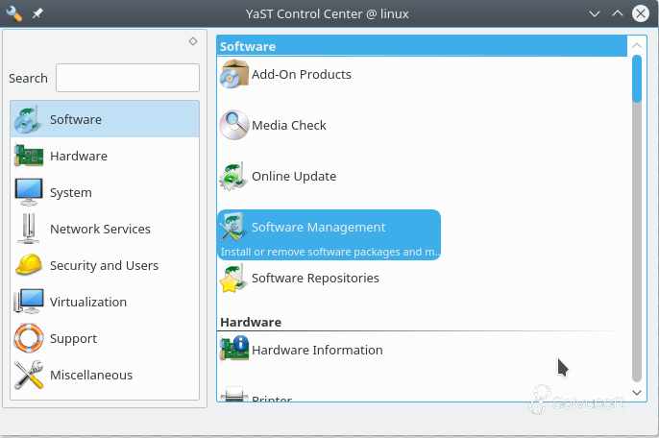
Task: Click the 'Install or remove software packages' description
Action: 329,252
